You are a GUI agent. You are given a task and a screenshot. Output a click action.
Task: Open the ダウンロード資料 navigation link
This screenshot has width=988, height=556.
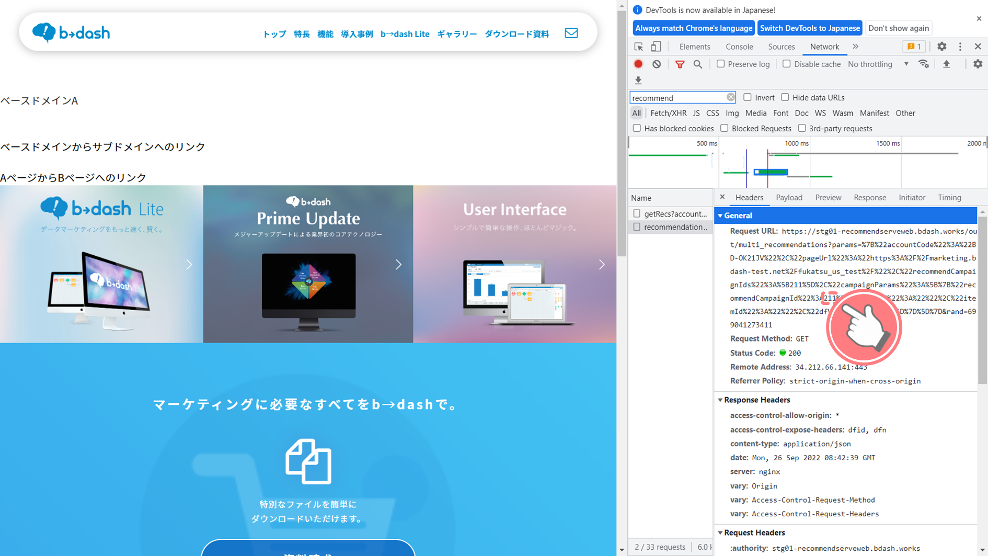pyautogui.click(x=516, y=34)
